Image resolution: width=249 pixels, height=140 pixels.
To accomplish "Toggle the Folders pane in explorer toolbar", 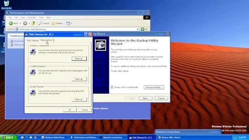I will click(x=57, y=23).
